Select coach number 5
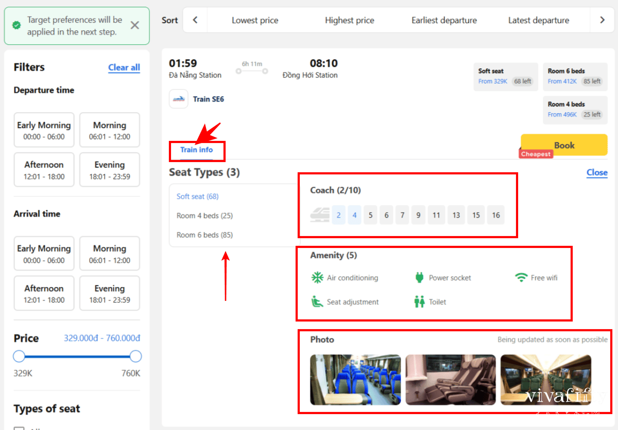Screen dimensions: 618x430 370,215
